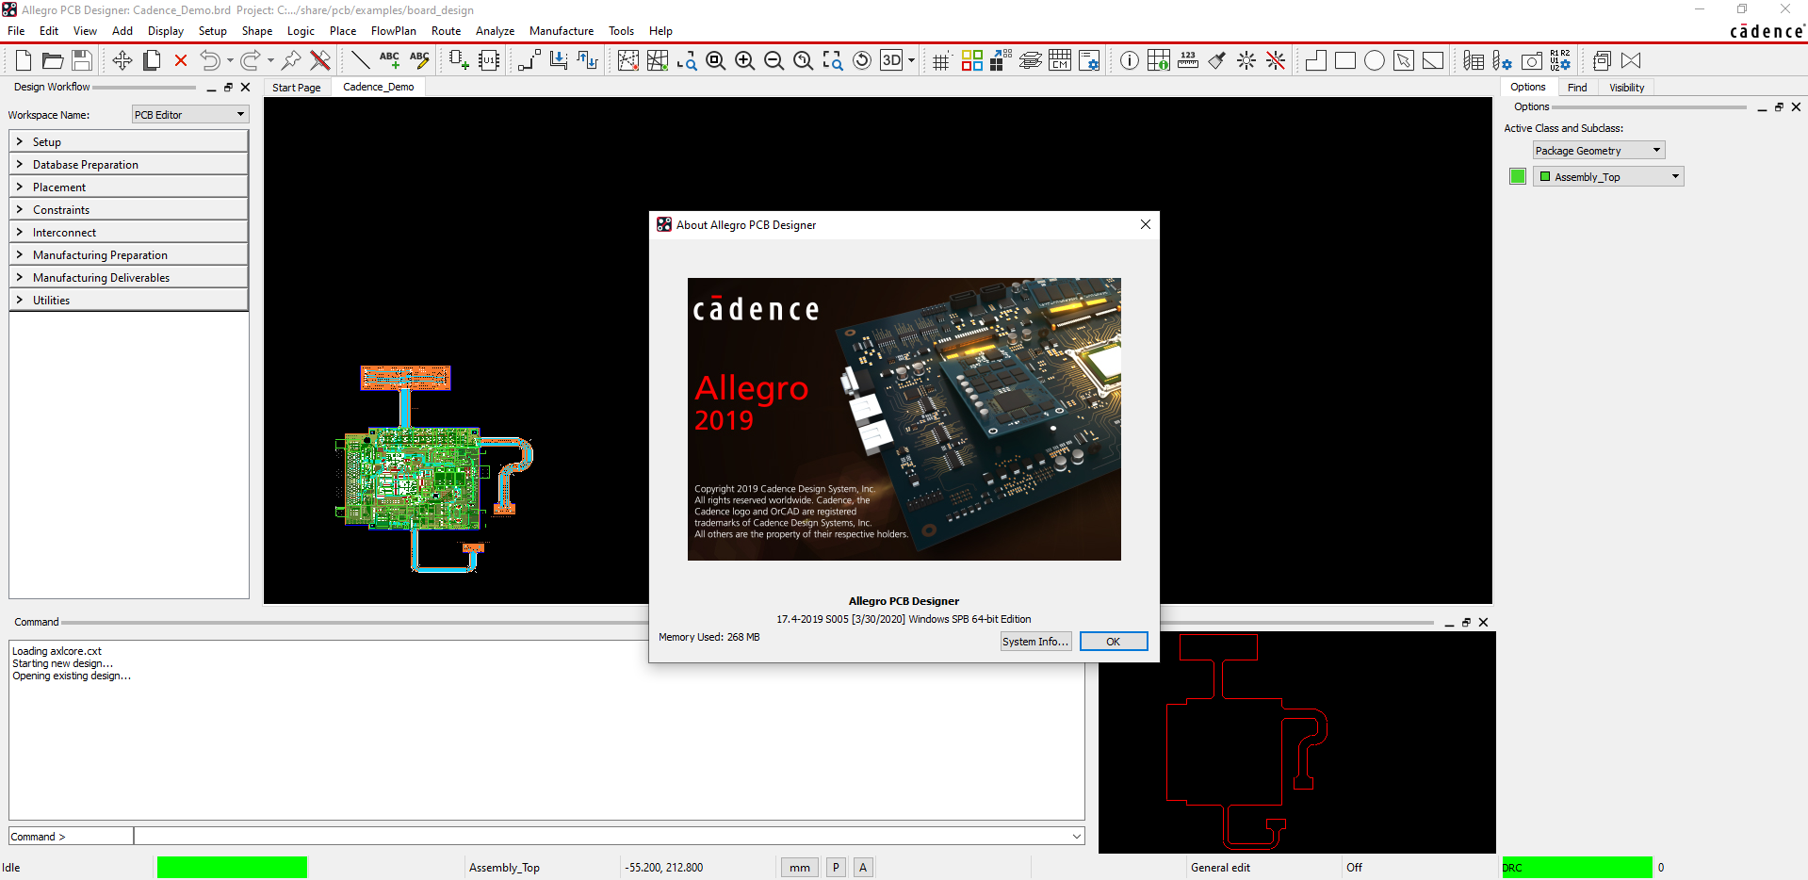
Task: Expand the Setup workflow section
Action: point(128,142)
